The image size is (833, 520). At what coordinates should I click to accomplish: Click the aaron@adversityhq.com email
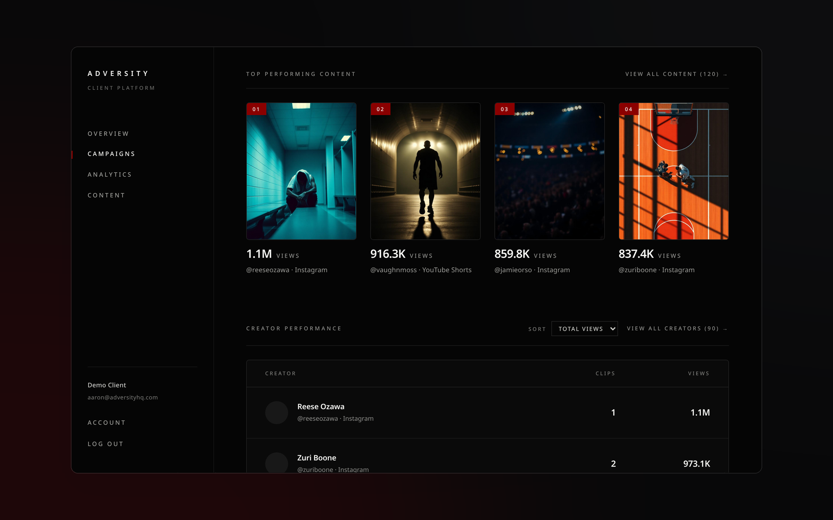tap(123, 397)
